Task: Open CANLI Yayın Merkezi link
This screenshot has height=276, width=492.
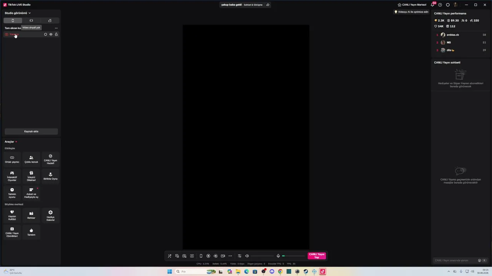Action: (x=412, y=5)
